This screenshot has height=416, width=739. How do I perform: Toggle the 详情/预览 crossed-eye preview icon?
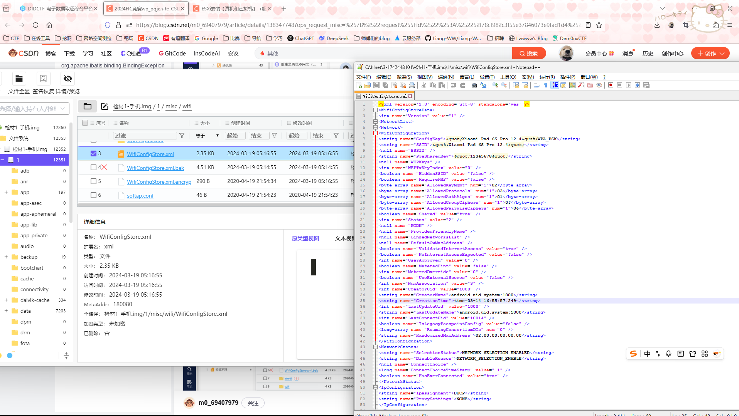tap(68, 79)
